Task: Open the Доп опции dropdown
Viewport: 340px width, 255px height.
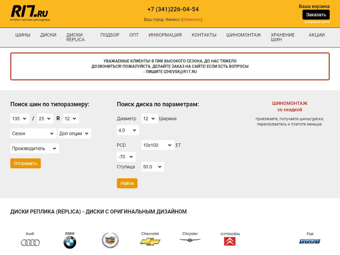Action: pyautogui.click(x=74, y=133)
